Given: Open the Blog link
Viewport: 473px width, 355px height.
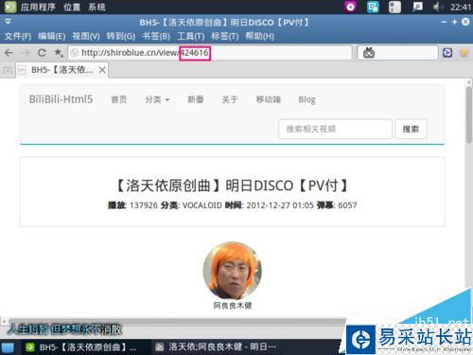Looking at the screenshot, I should (x=307, y=99).
